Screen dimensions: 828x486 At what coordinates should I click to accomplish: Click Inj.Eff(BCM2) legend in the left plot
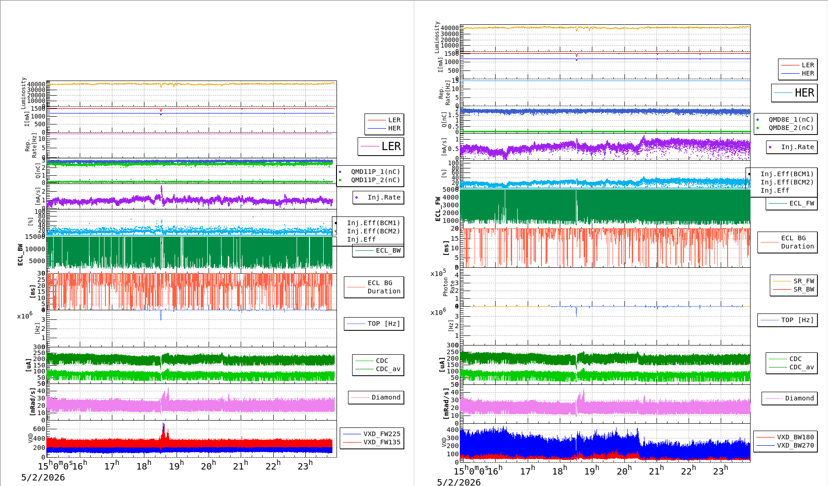[368, 231]
